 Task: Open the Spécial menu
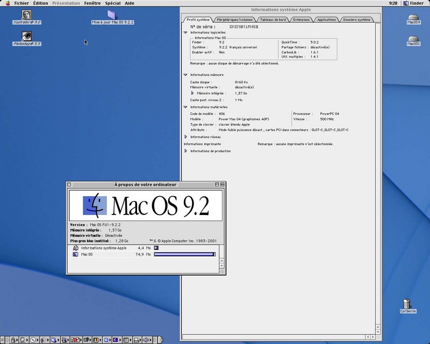tap(113, 3)
